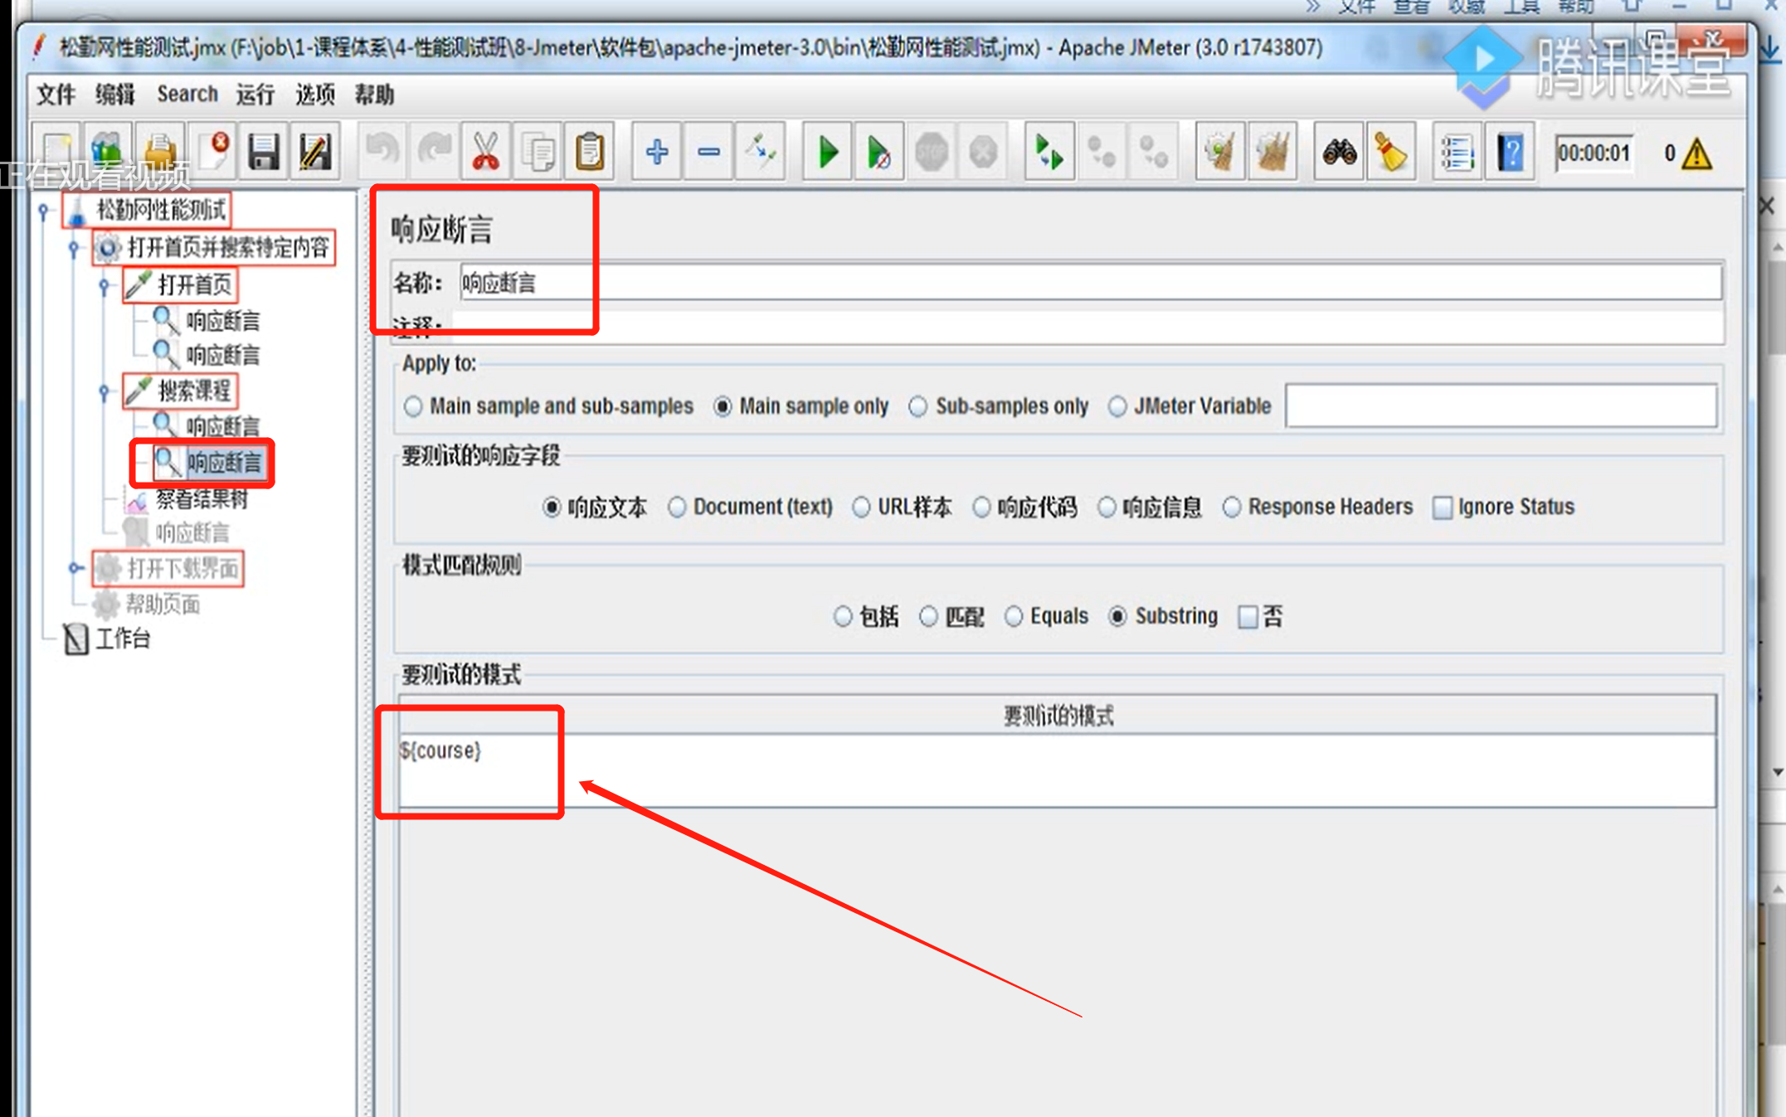Click the Paste clipboard icon

click(590, 153)
